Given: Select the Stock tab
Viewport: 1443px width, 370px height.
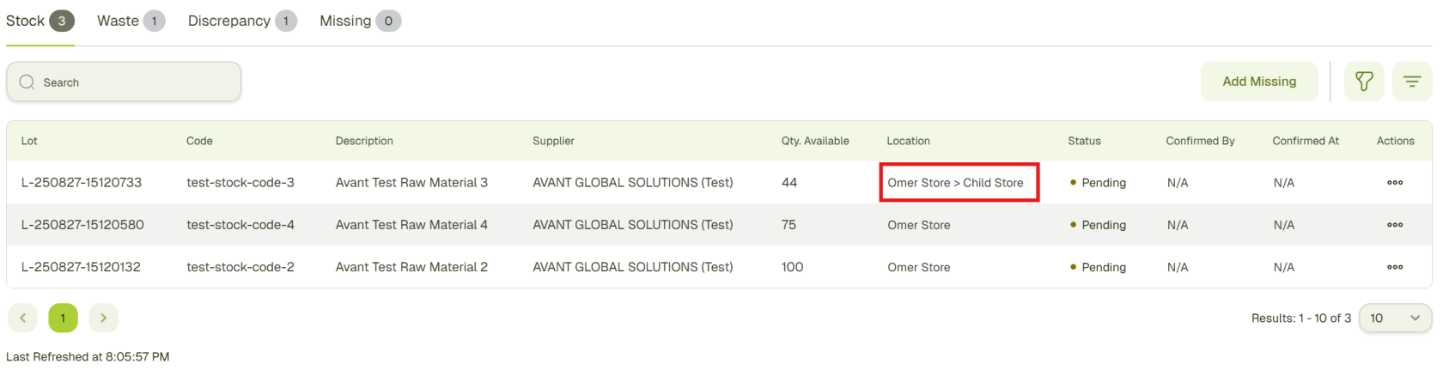Looking at the screenshot, I should 40,21.
